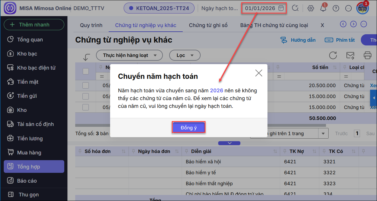This screenshot has height=201, width=377.
Task: Refresh the voucher list
Action: [x=333, y=55]
